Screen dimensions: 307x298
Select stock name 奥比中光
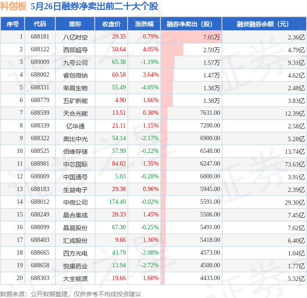pyautogui.click(x=75, y=139)
